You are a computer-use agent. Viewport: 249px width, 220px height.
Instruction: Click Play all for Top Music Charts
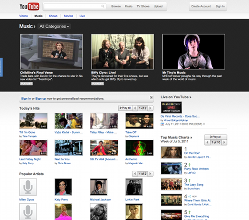[x=215, y=137]
